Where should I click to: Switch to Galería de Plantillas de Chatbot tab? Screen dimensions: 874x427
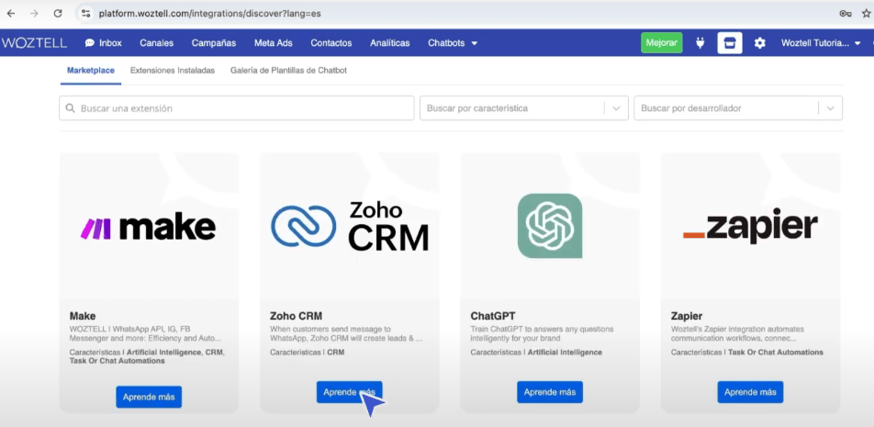[288, 71]
